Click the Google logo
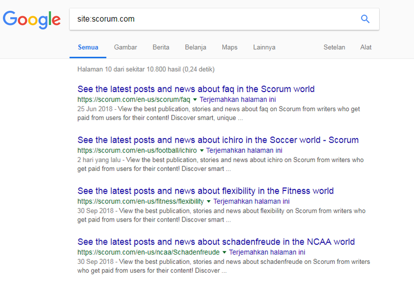The width and height of the screenshot is (414, 282). tap(32, 20)
